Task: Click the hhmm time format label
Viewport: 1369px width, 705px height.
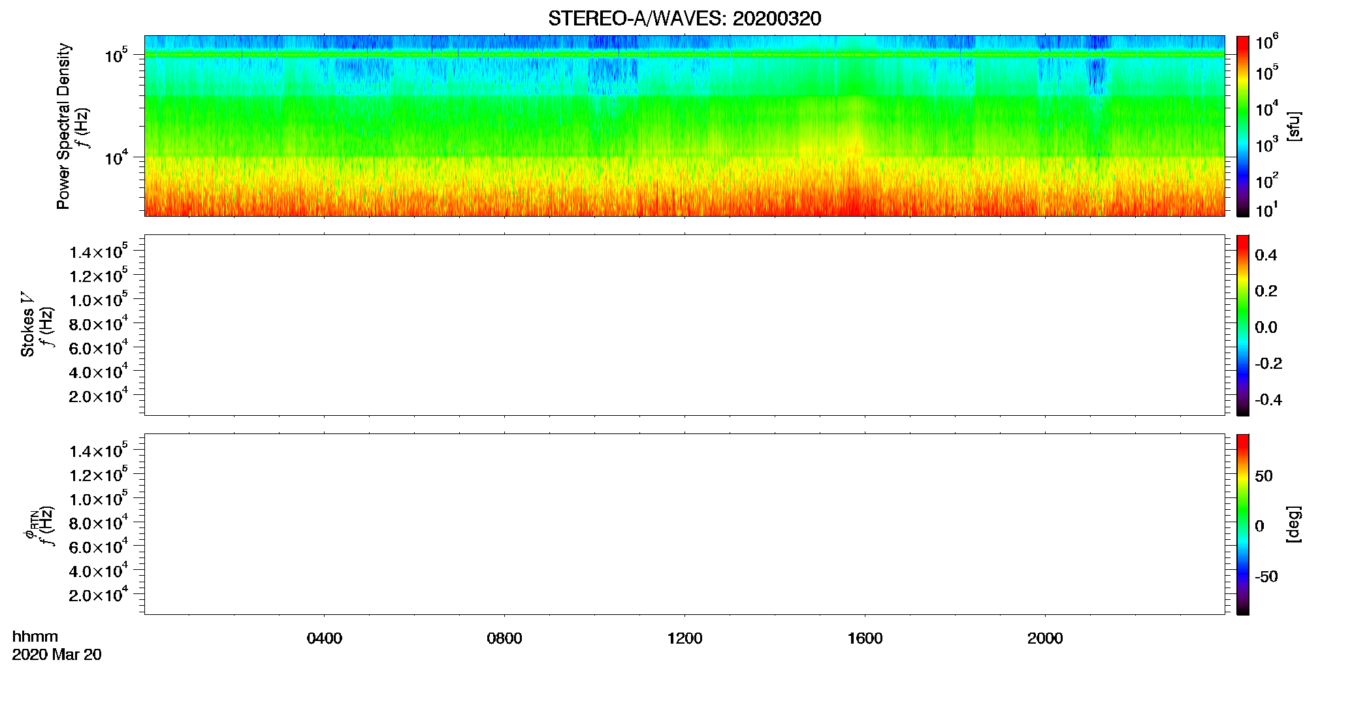Action: tap(35, 636)
